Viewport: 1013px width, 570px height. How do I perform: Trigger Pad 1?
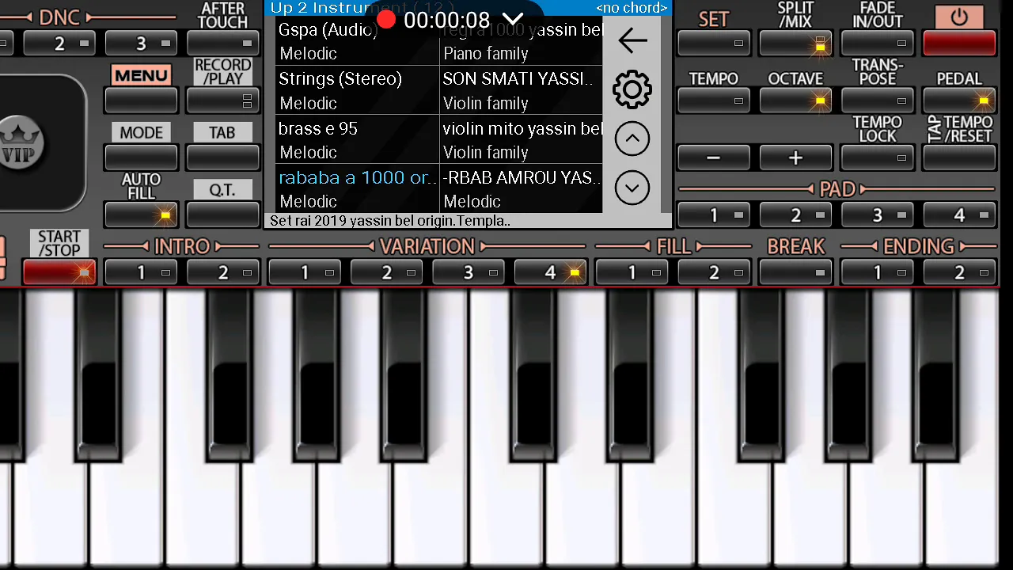point(714,215)
